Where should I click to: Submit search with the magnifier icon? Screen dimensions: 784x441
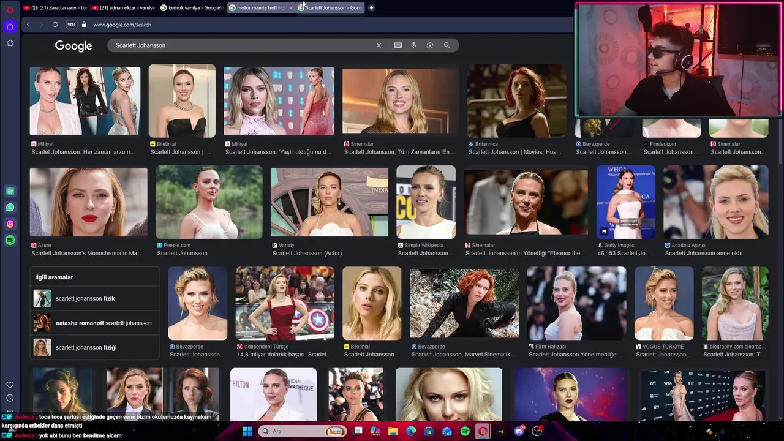pyautogui.click(x=447, y=45)
